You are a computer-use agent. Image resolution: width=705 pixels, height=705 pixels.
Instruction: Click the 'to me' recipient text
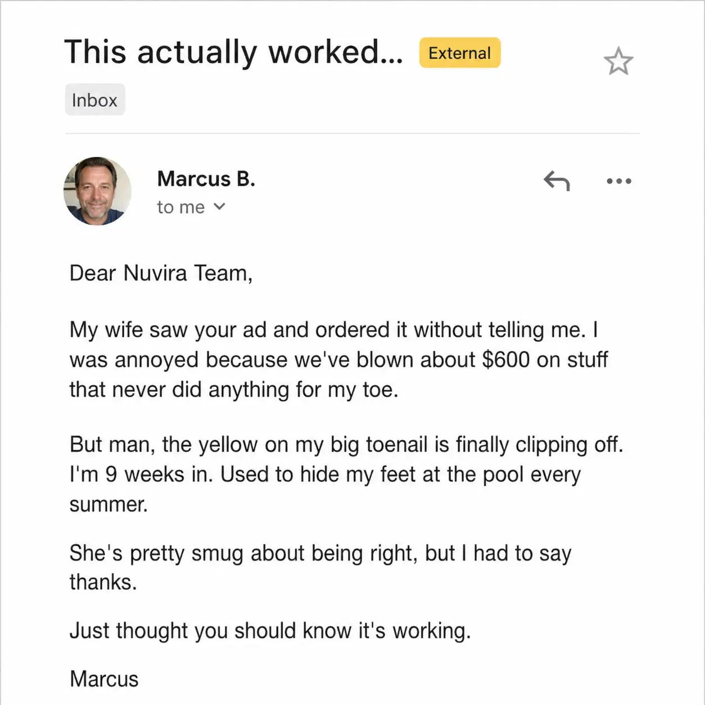pyautogui.click(x=180, y=207)
